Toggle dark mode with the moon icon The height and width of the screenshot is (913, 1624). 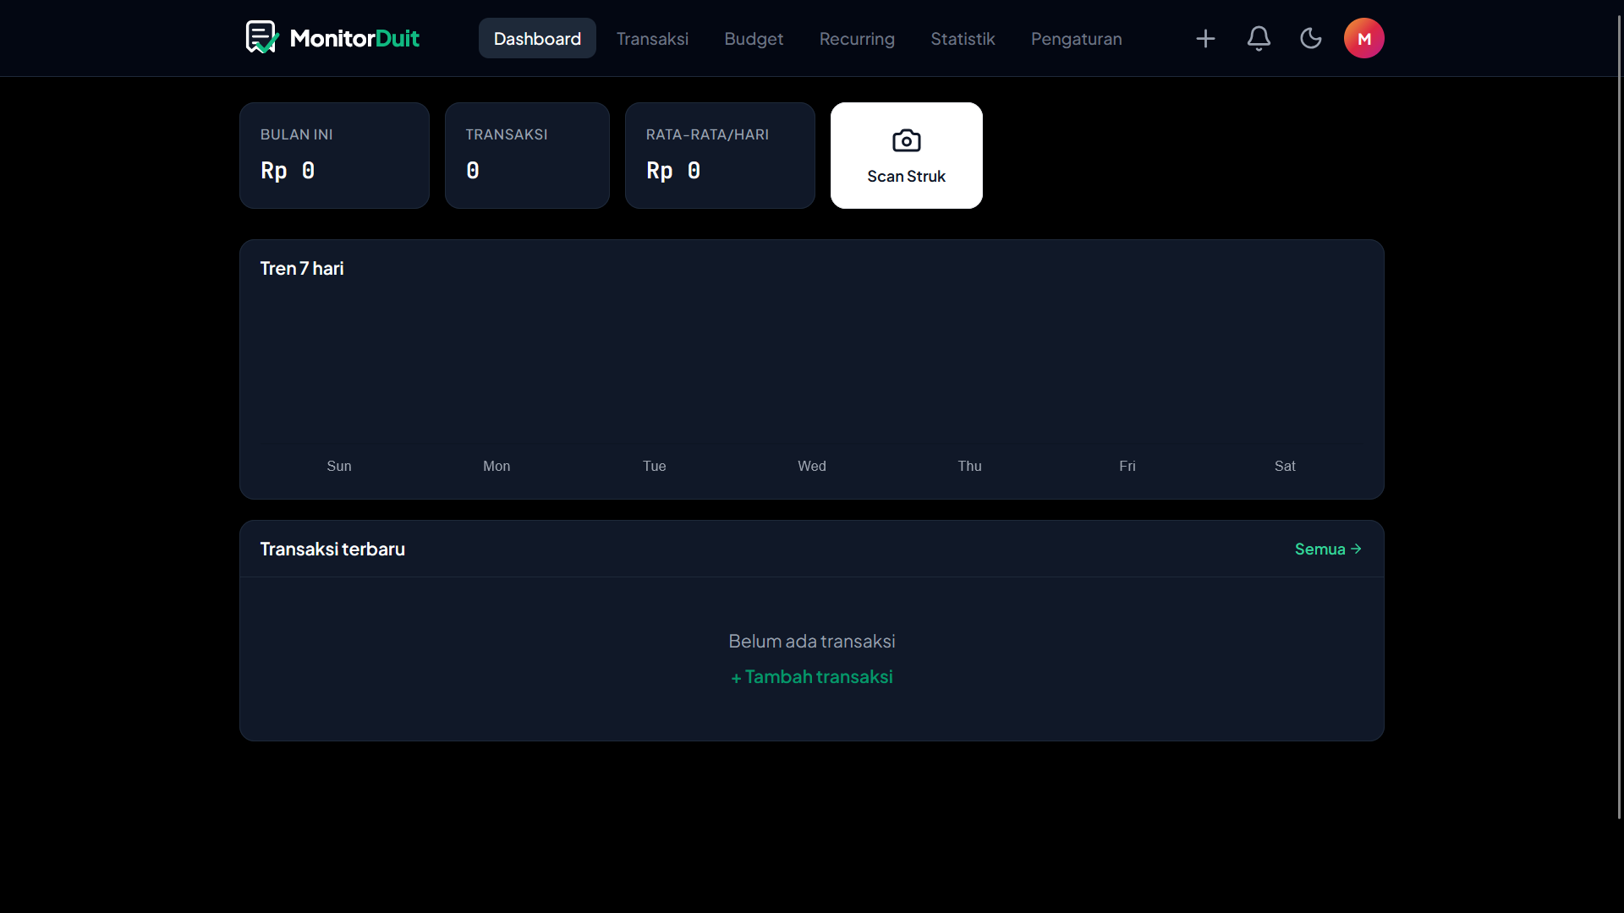(1311, 38)
